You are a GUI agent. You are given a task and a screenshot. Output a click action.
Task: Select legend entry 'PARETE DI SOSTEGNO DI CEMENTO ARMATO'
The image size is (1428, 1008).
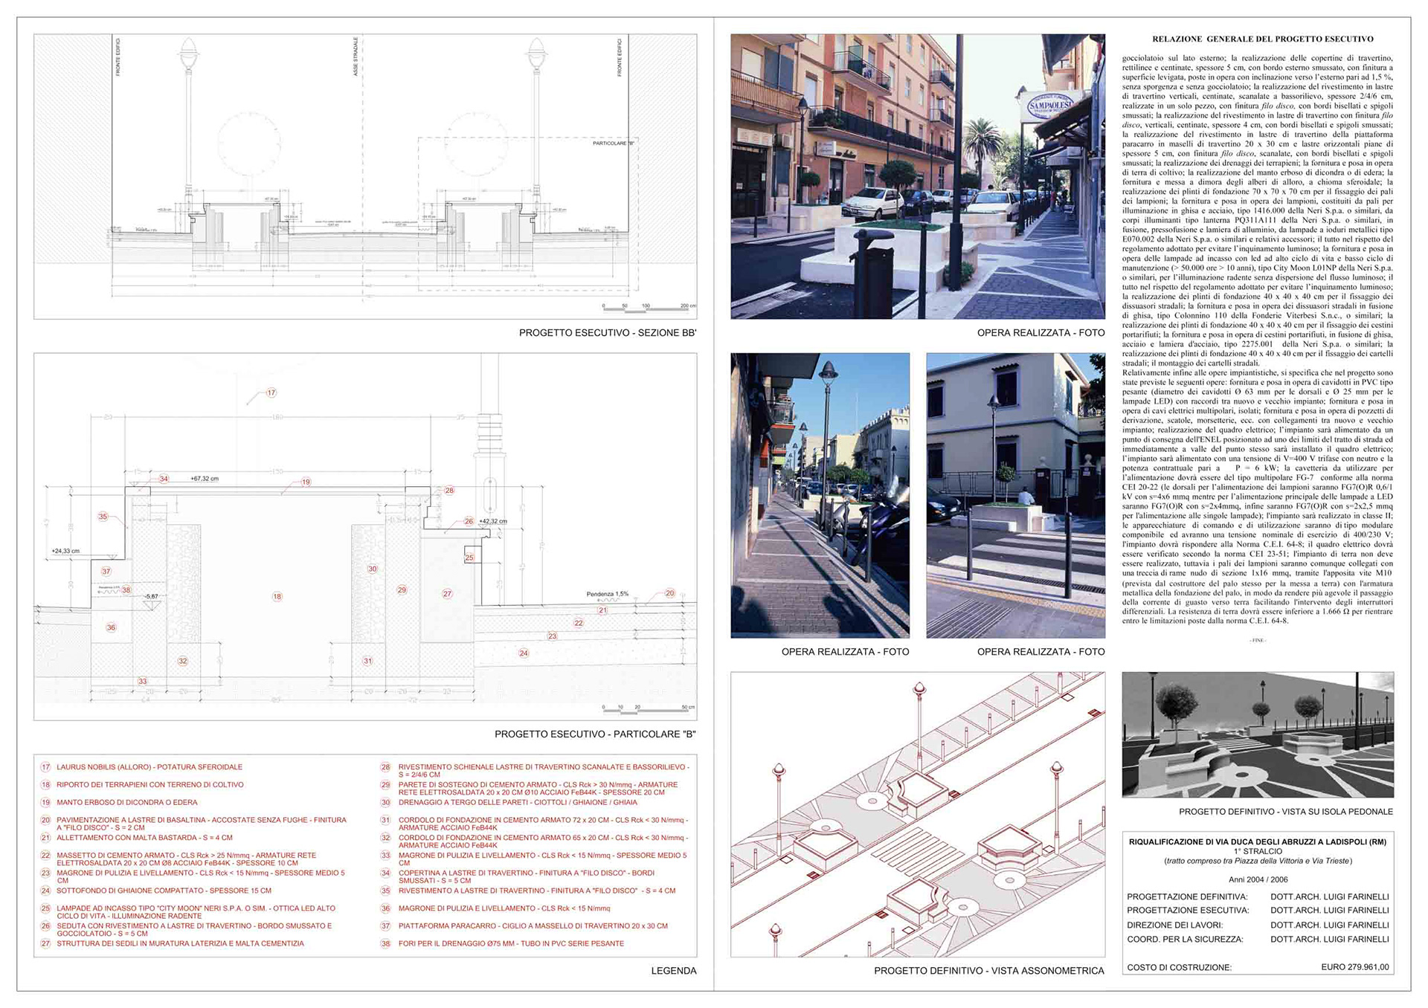point(538,789)
